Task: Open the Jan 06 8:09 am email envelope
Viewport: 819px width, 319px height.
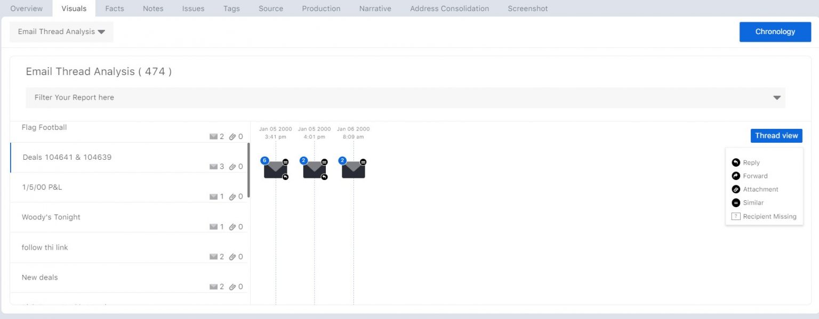Action: [354, 170]
